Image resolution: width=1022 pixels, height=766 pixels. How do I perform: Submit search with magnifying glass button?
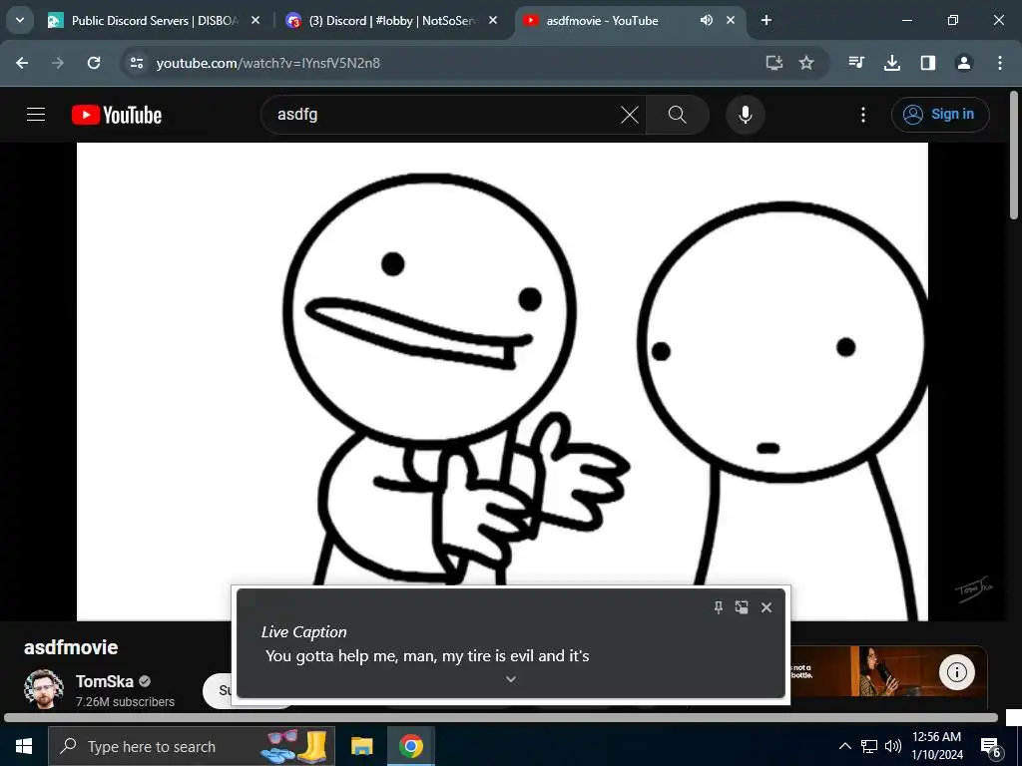(x=678, y=115)
